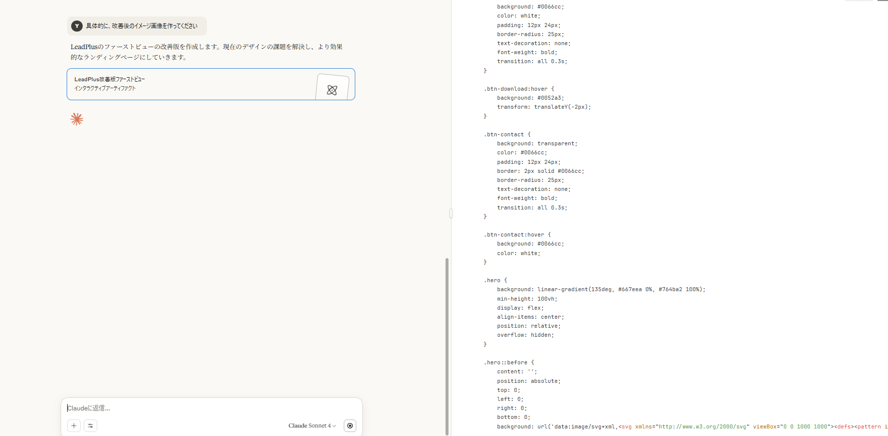
Task: Click the min-height: 100vh code line
Action: tap(527, 299)
